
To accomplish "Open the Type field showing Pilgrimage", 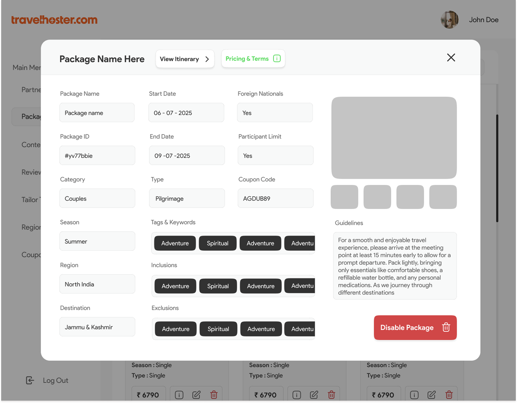I will [x=187, y=198].
